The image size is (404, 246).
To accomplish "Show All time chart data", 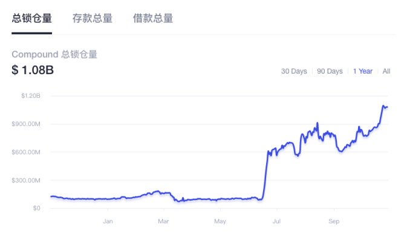I will pyautogui.click(x=386, y=71).
